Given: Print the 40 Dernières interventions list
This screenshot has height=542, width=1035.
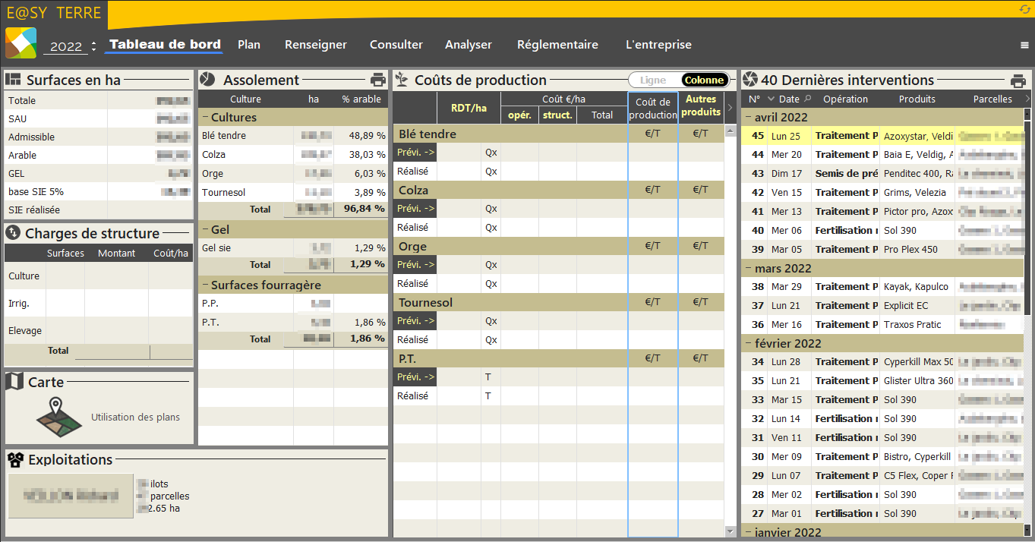Looking at the screenshot, I should click(x=1018, y=80).
